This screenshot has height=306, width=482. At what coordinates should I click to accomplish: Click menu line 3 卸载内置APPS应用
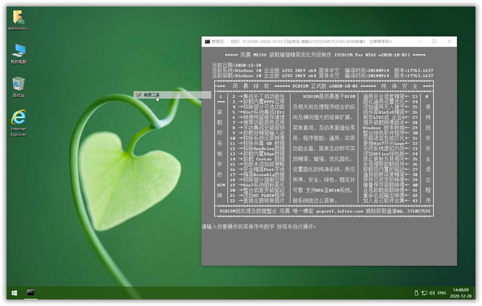(x=257, y=102)
